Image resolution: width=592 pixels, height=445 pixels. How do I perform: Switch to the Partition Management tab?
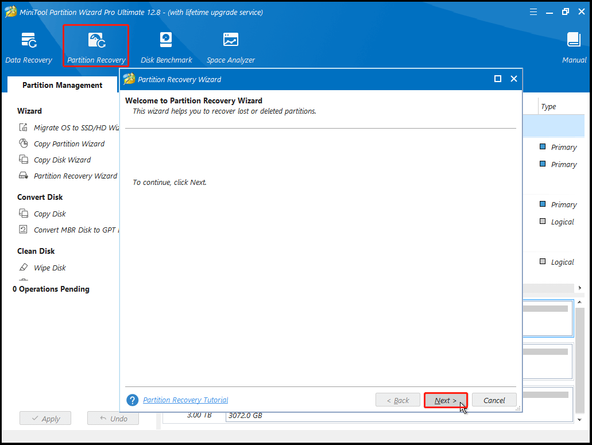[x=62, y=86]
